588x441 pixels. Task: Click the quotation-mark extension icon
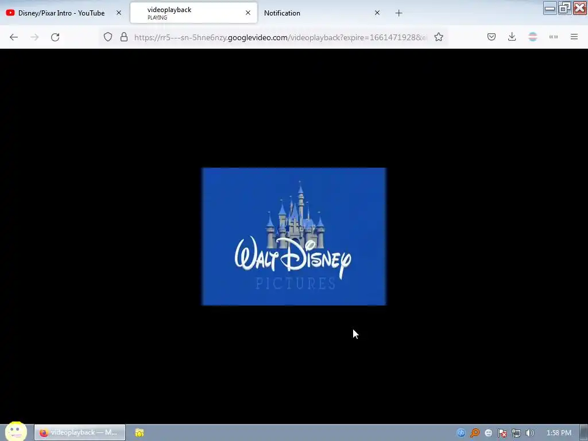pos(554,37)
